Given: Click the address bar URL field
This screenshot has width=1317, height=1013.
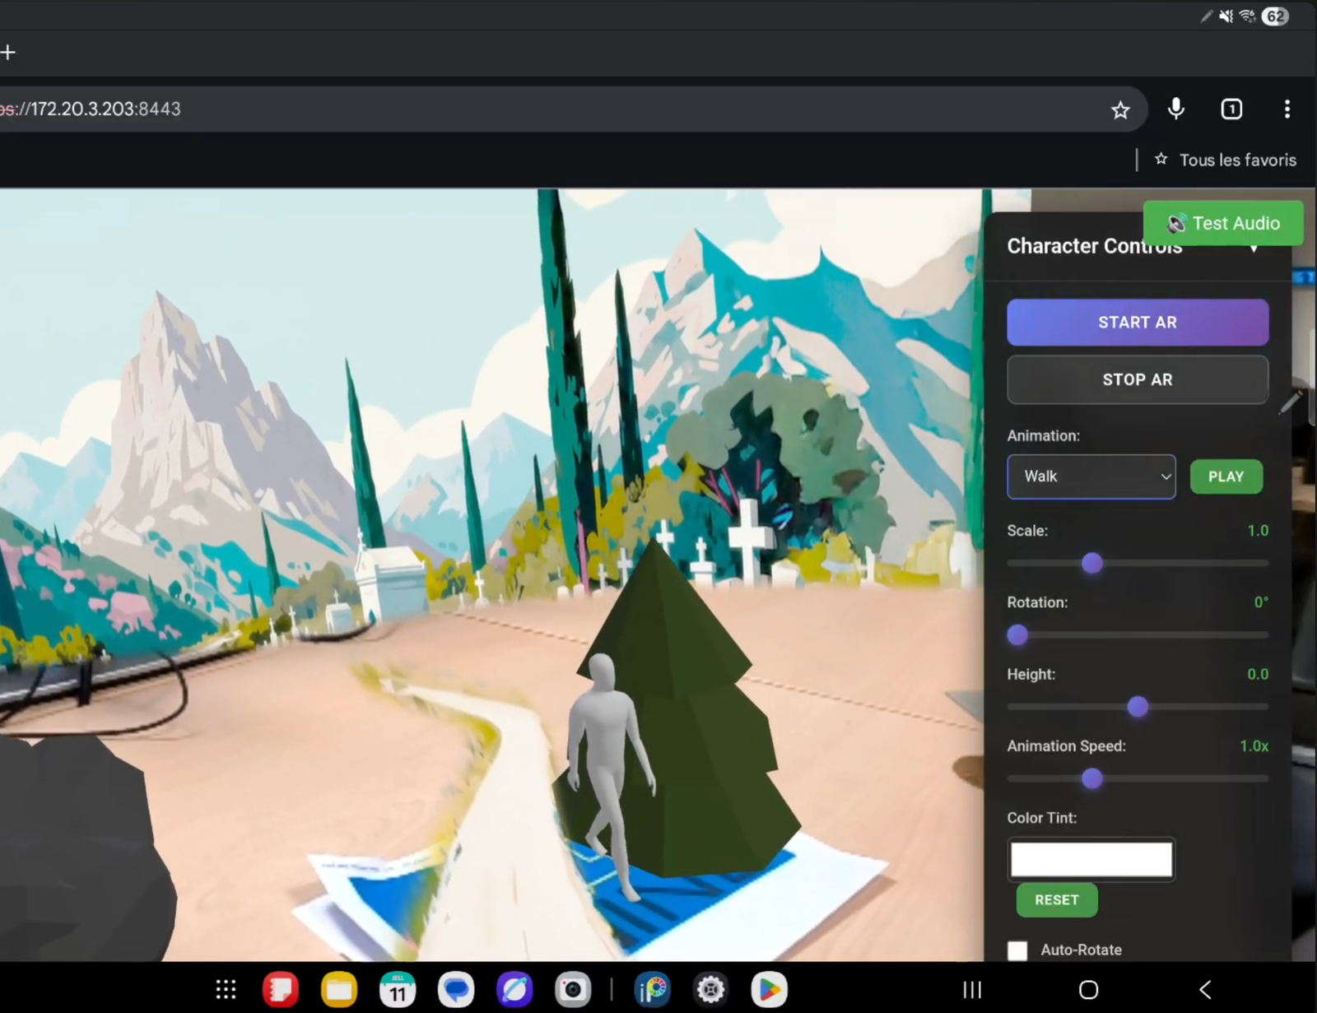Looking at the screenshot, I should 494,109.
